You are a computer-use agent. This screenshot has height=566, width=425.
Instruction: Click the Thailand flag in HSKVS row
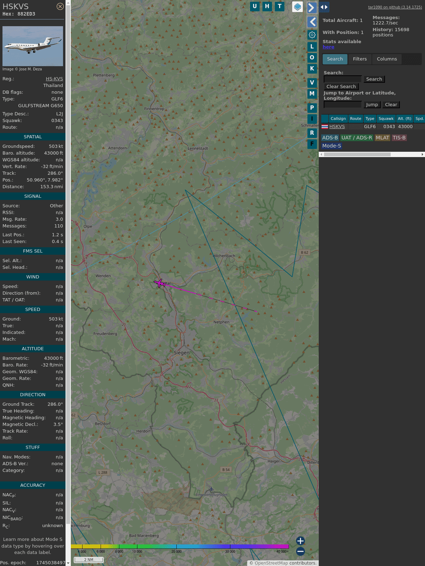point(325,127)
